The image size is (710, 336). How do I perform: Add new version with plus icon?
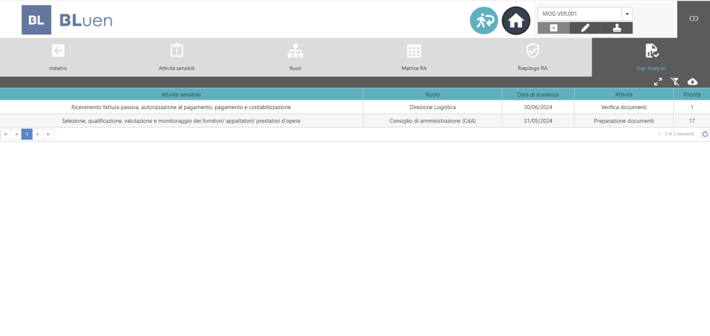point(553,28)
